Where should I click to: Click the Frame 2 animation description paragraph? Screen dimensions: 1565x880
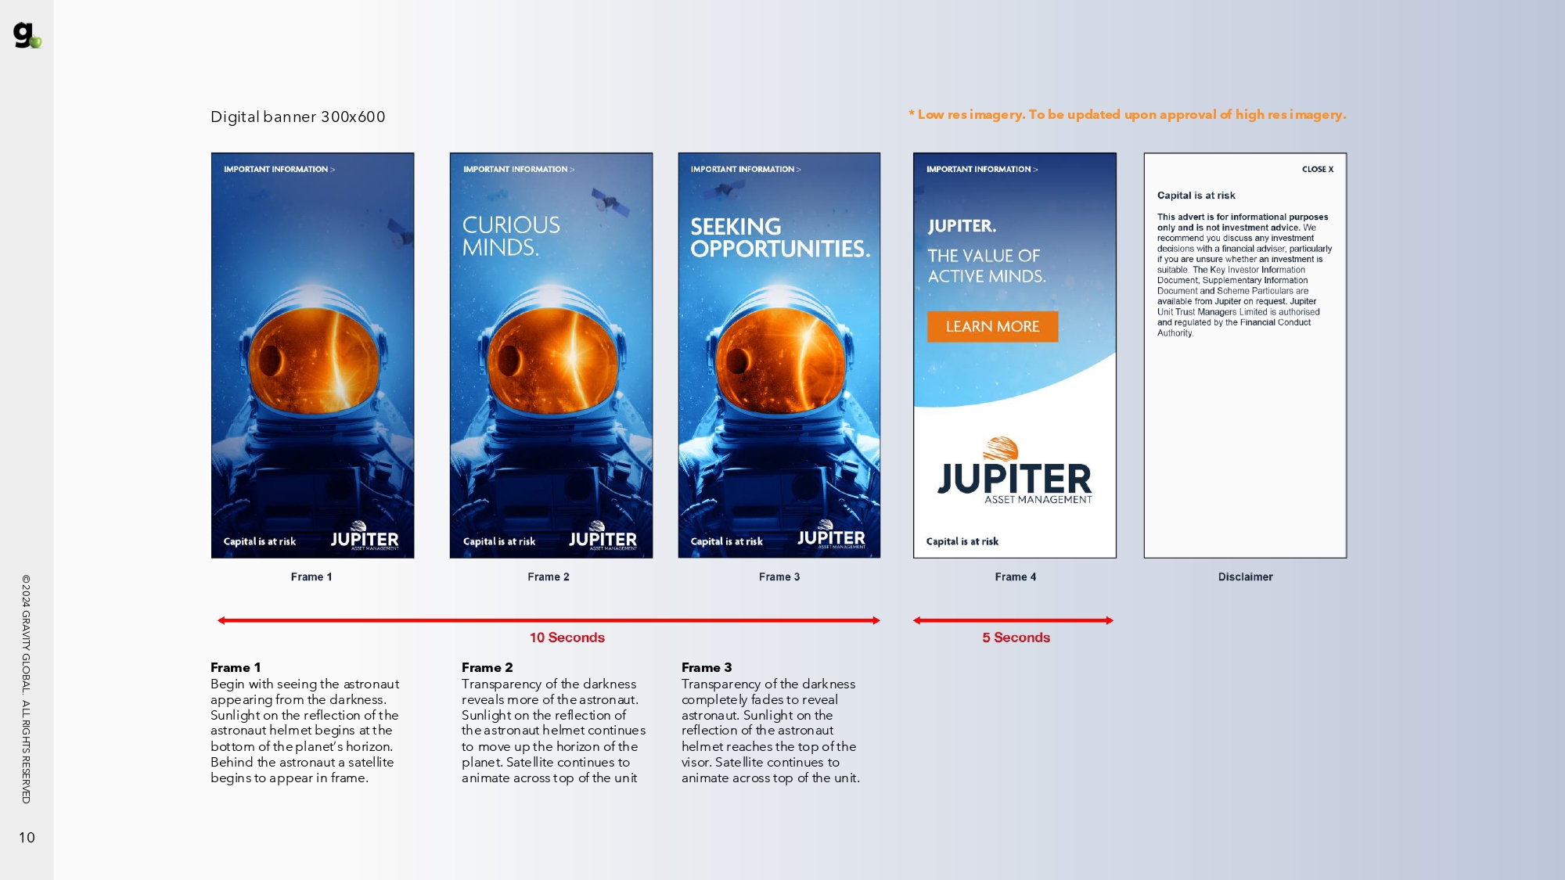point(553,731)
